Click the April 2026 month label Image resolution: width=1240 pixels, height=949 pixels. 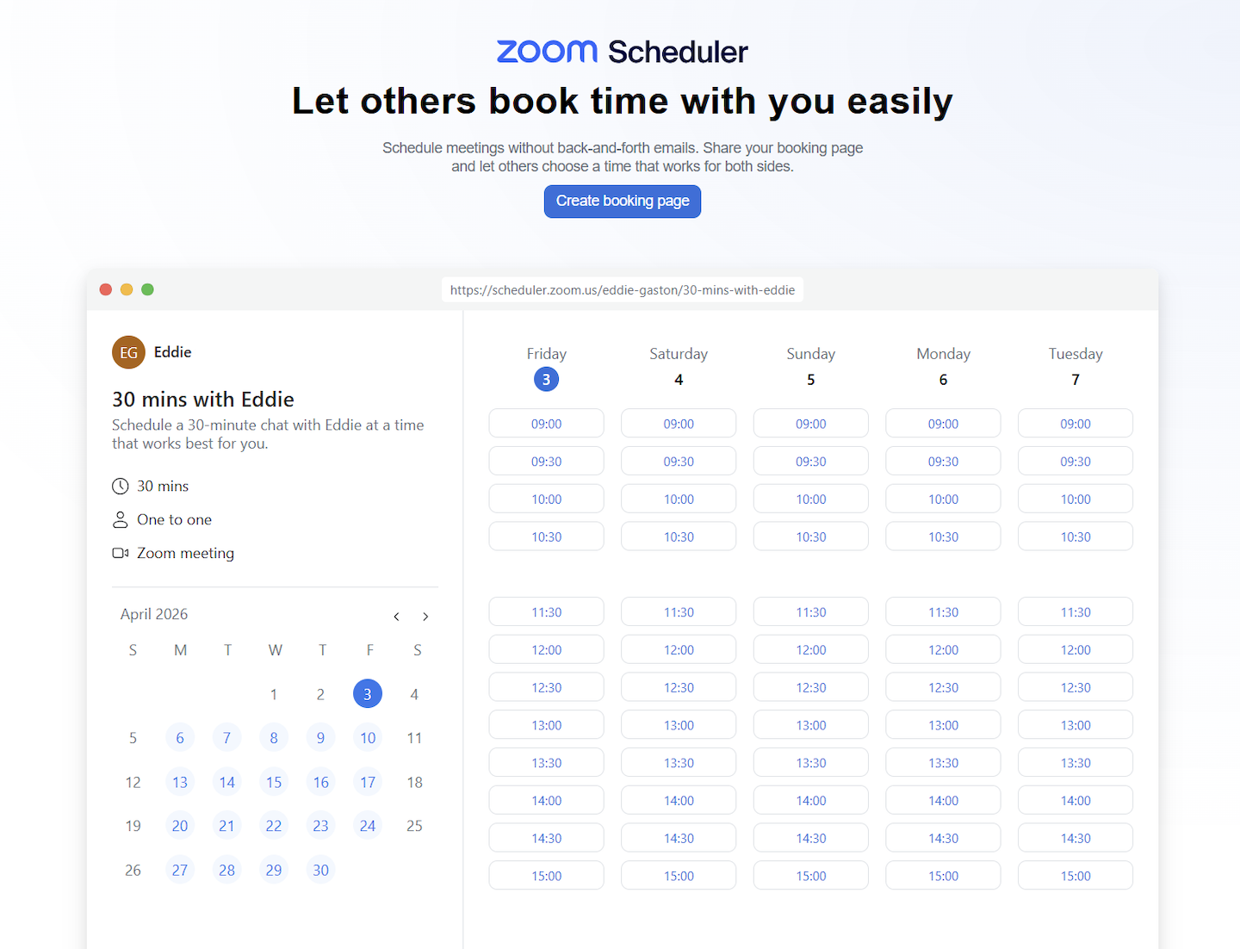pos(154,614)
